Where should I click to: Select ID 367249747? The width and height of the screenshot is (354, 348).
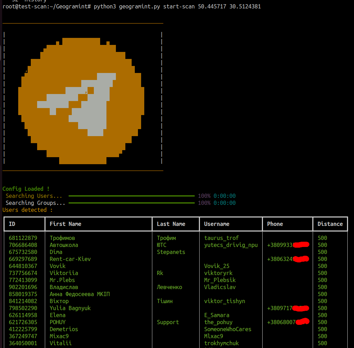[x=23, y=336]
